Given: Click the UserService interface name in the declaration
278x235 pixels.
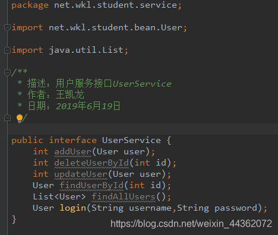Looking at the screenshot, I should [x=131, y=140].
